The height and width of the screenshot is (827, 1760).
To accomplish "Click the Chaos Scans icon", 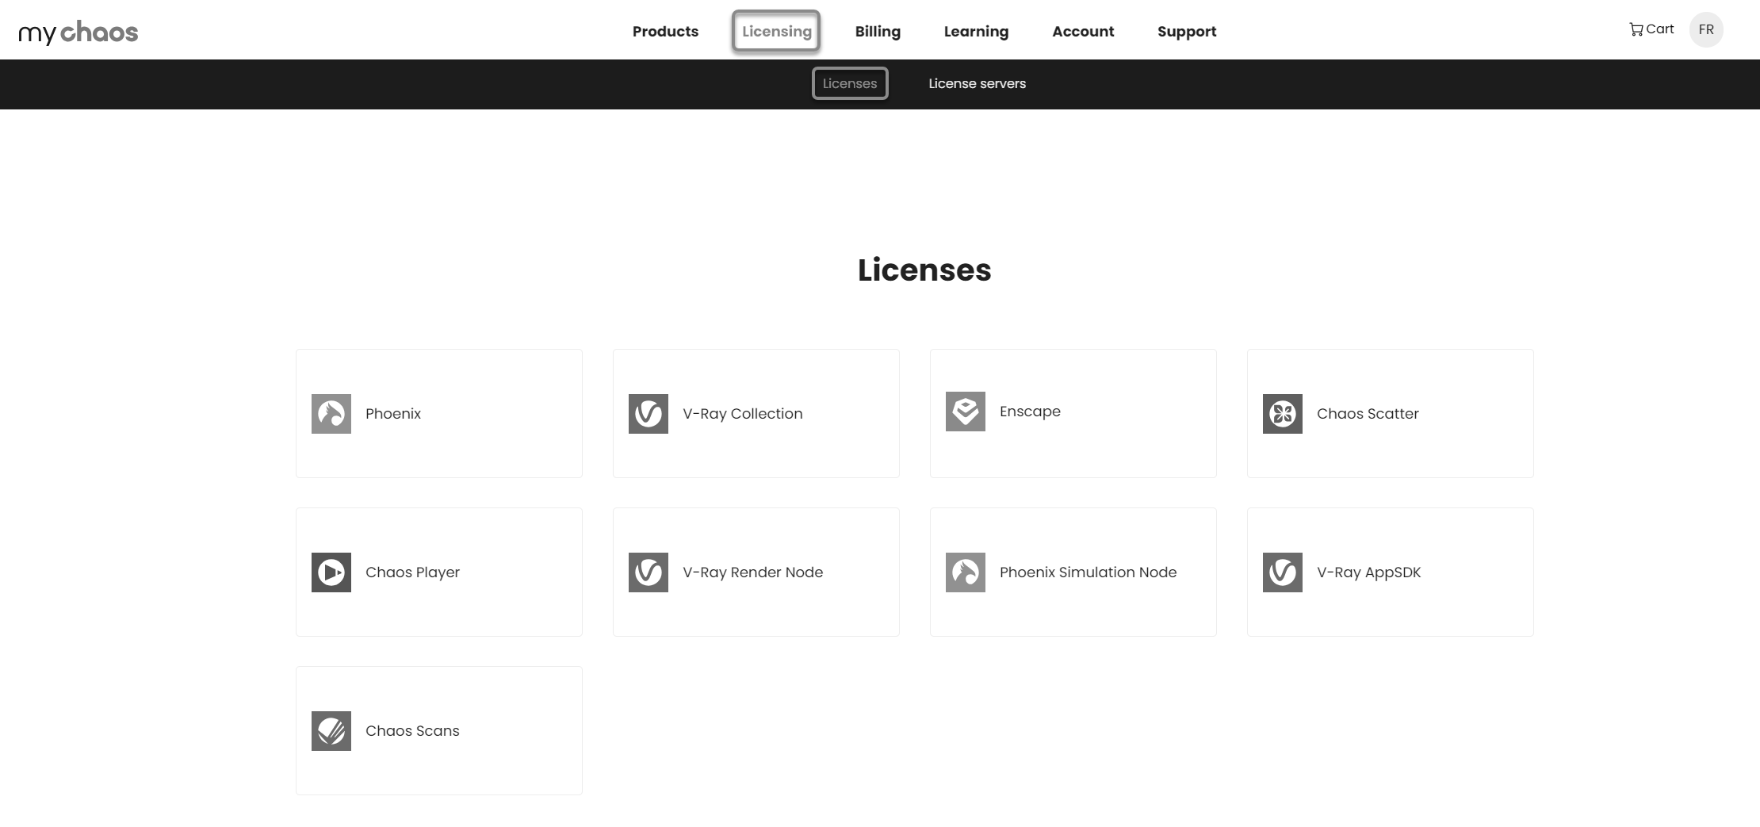I will coord(331,731).
